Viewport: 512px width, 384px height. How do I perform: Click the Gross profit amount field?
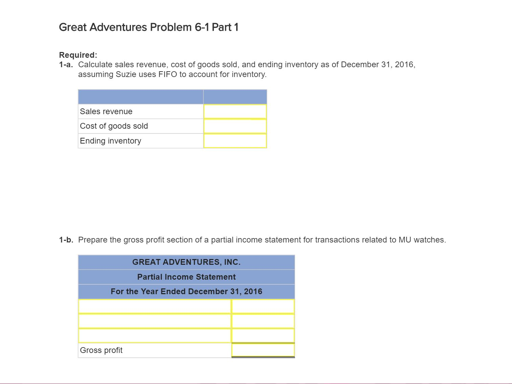(263, 350)
